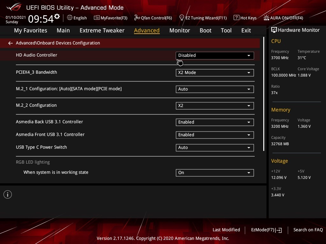Click the AURA light icon
Image resolution: width=326 pixels, height=244 pixels.
[266, 18]
